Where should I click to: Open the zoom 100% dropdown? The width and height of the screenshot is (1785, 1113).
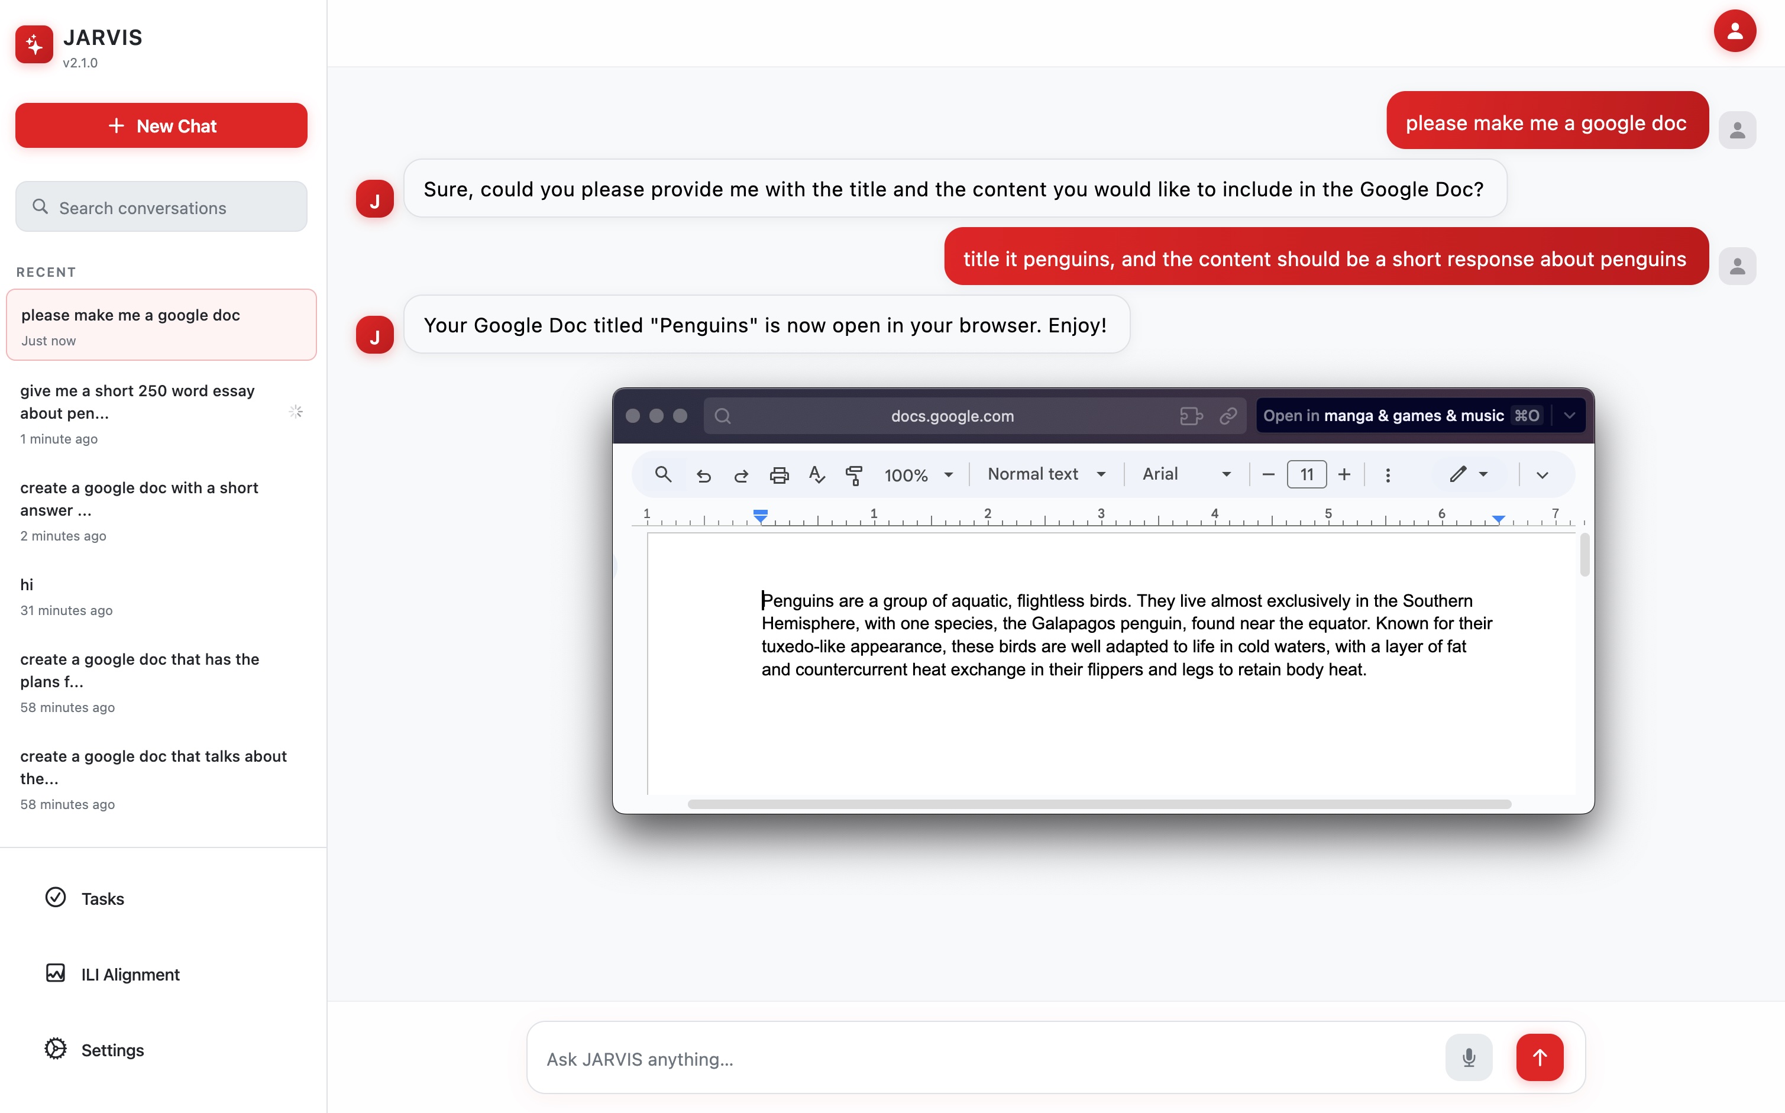pyautogui.click(x=919, y=475)
